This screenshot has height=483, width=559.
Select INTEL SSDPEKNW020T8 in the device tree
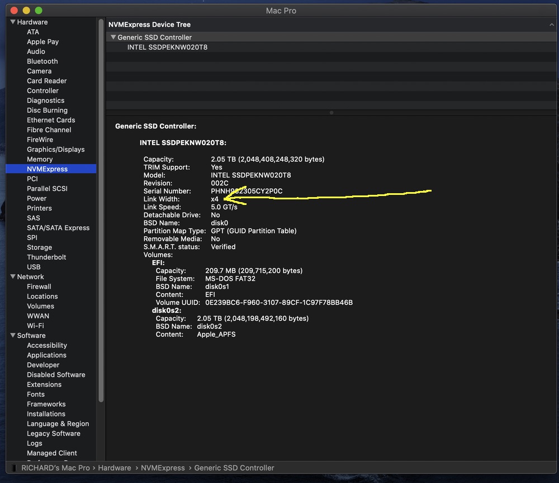[167, 47]
